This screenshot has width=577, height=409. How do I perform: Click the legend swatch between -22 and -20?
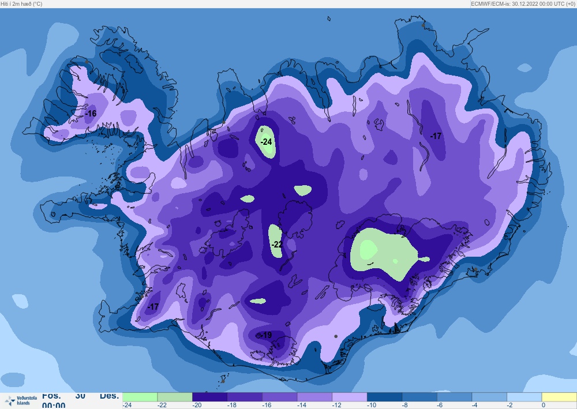click(x=175, y=397)
